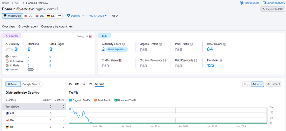Open external link icon beside pgmx.com
This screenshot has height=131, width=286.
(x=57, y=9)
